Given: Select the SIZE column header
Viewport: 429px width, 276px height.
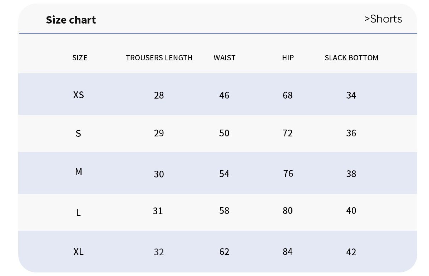Looking at the screenshot, I should point(80,58).
